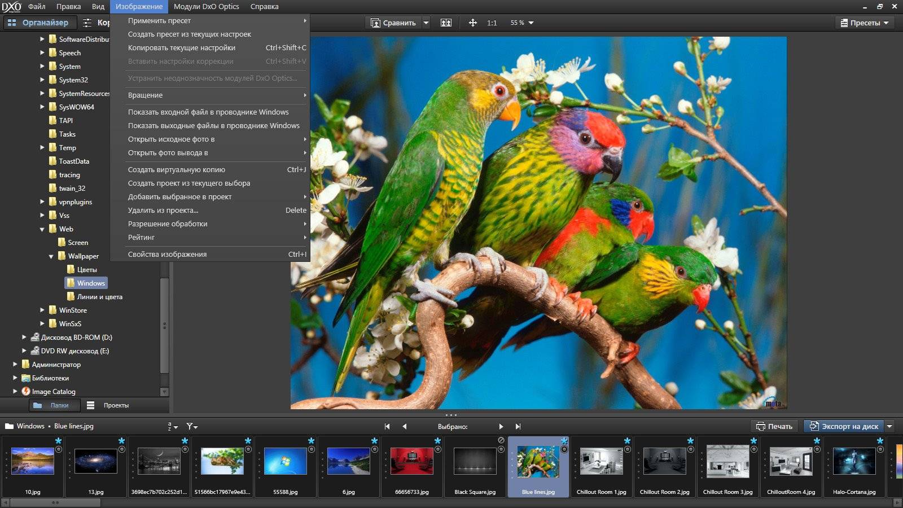Toggle processing circle on Chillout Room 3.jpg
Viewport: 903px width, 508px height.
pos(754,450)
